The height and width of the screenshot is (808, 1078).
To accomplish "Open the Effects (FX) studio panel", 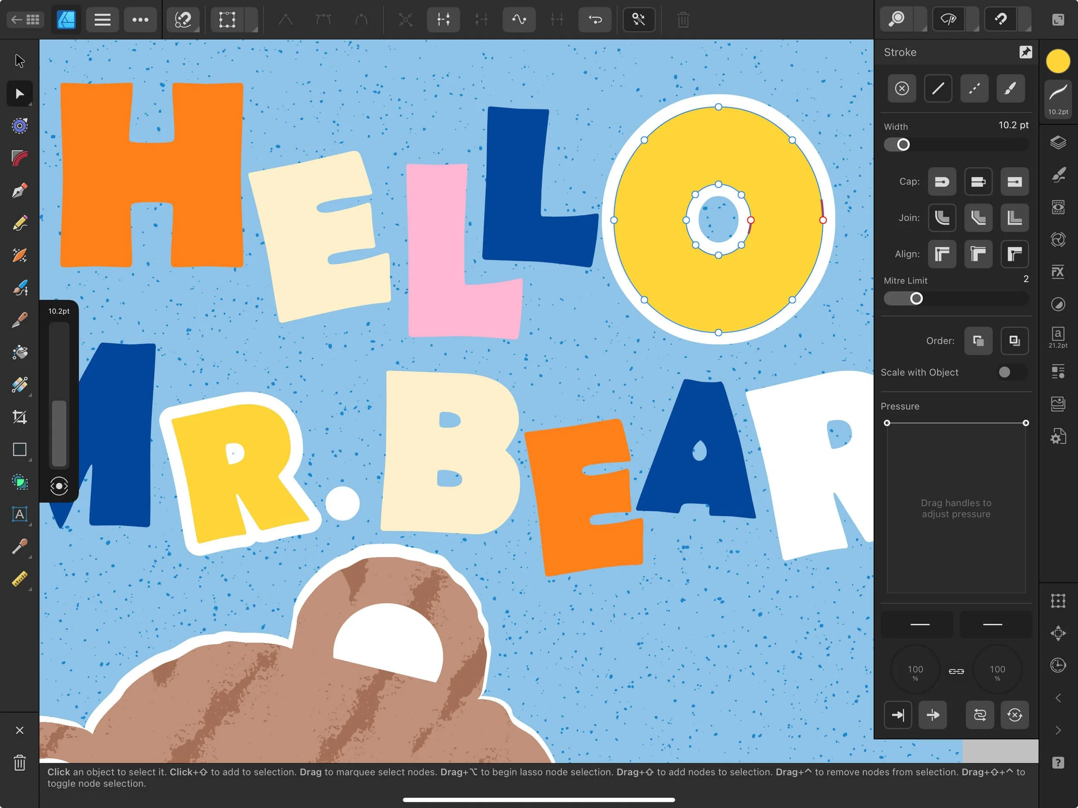I will 1058,272.
